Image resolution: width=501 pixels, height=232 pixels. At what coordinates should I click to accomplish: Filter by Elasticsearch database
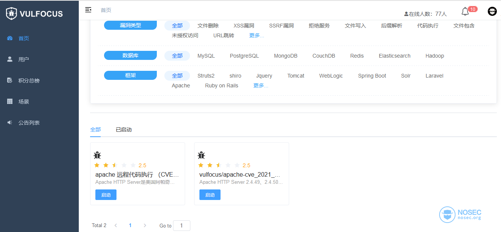(395, 56)
